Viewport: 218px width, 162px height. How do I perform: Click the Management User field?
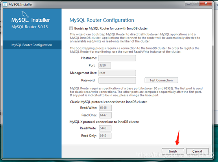click(x=117, y=73)
